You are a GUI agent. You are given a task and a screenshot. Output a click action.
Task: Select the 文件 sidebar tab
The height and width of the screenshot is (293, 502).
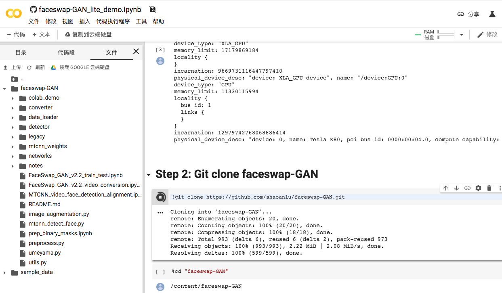click(111, 52)
